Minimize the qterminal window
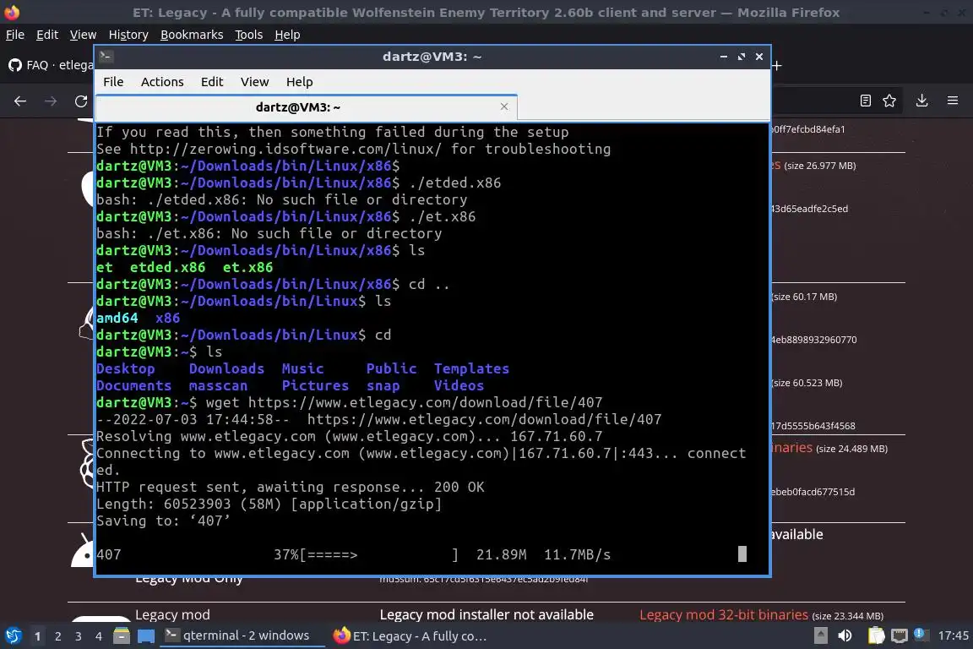The width and height of the screenshot is (973, 649). click(724, 57)
